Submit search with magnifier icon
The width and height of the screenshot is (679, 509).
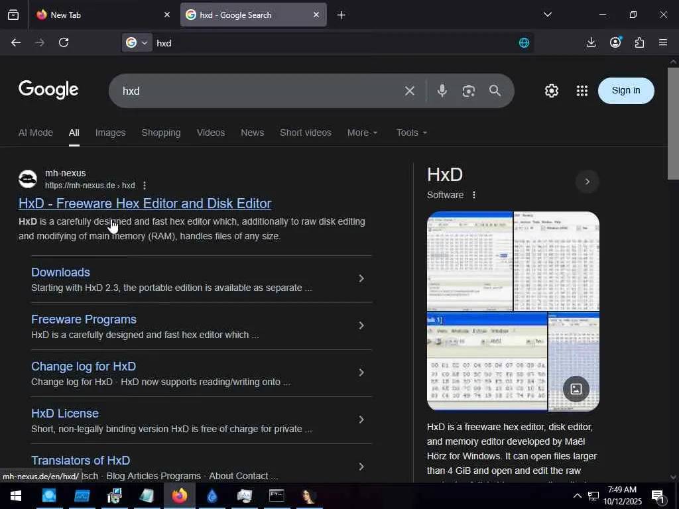[x=495, y=90]
